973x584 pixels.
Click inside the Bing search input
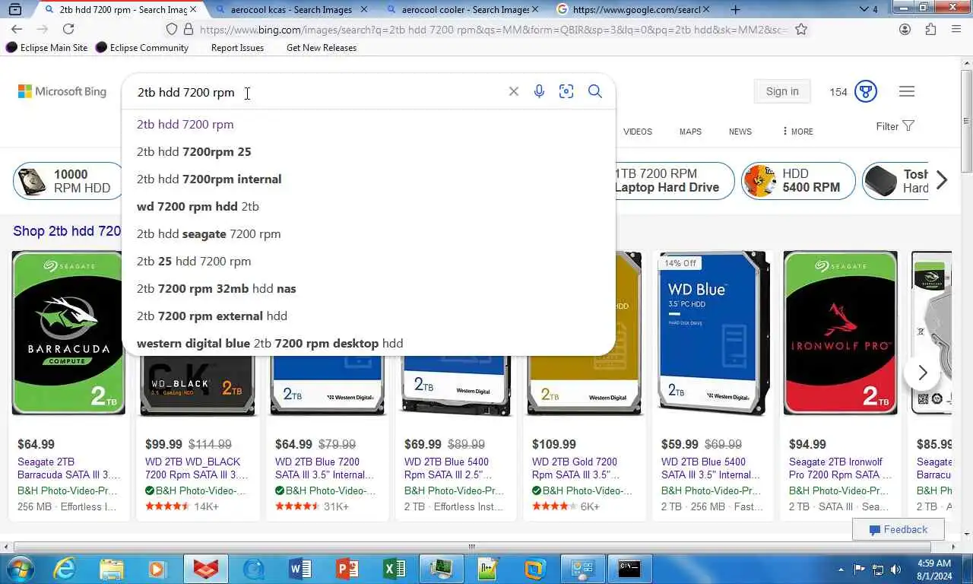(x=315, y=91)
